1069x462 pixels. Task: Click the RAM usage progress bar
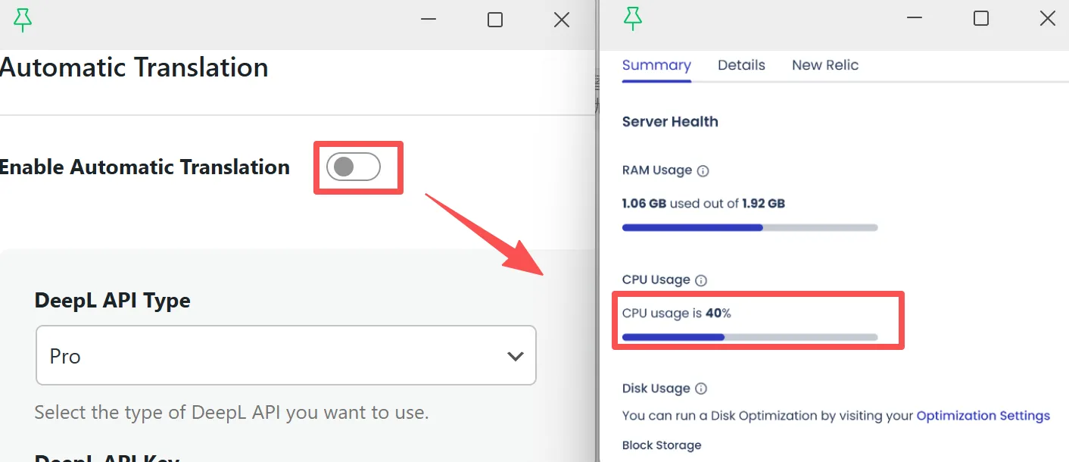click(750, 227)
